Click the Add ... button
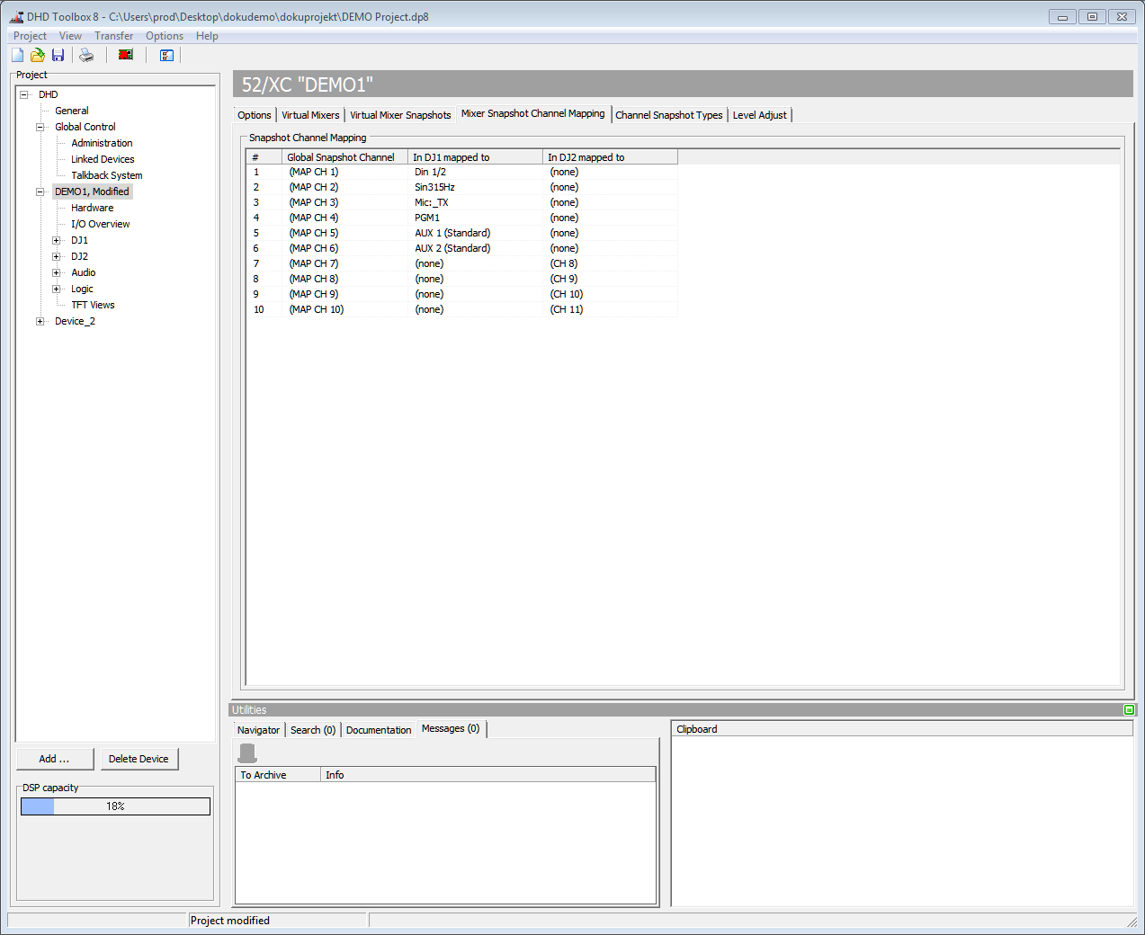The height and width of the screenshot is (935, 1145). pos(55,759)
